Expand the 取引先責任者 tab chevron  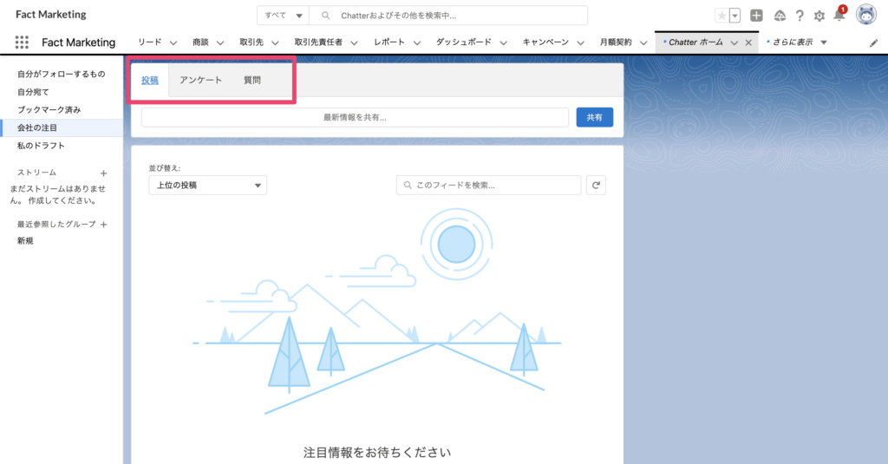click(x=354, y=42)
